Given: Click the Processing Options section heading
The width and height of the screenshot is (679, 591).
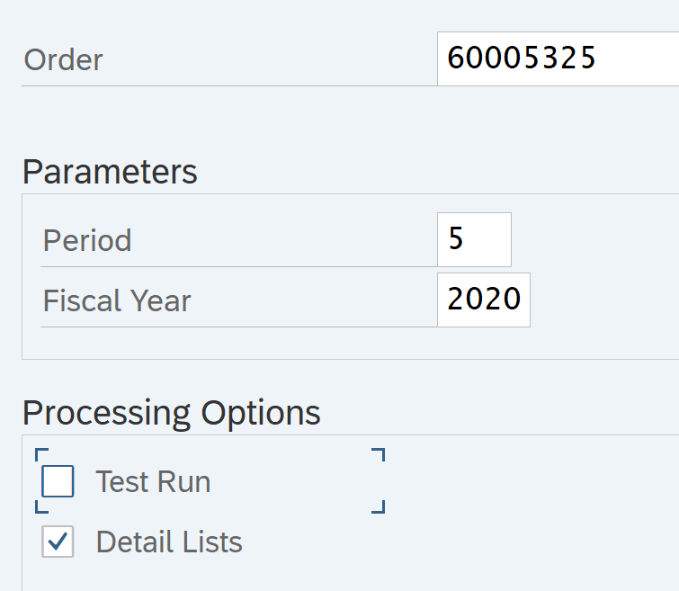Looking at the screenshot, I should click(x=171, y=413).
